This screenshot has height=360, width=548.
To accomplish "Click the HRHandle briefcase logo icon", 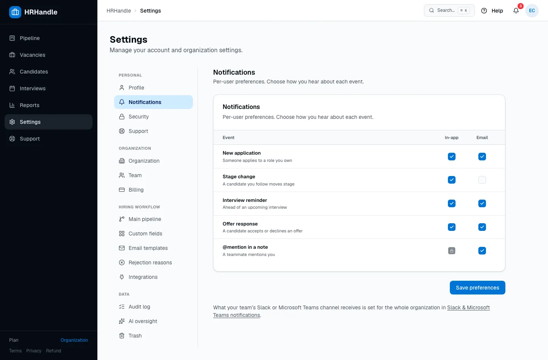I will coord(15,12).
